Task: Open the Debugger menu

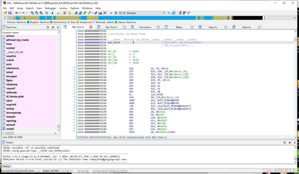Action: [50, 8]
